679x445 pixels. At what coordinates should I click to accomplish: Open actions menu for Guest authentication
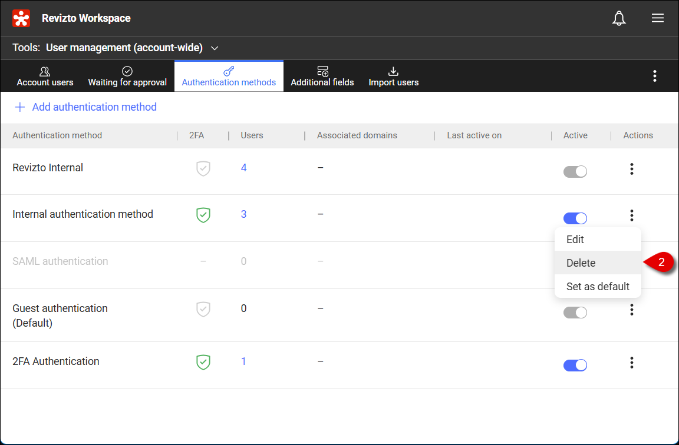(x=631, y=310)
